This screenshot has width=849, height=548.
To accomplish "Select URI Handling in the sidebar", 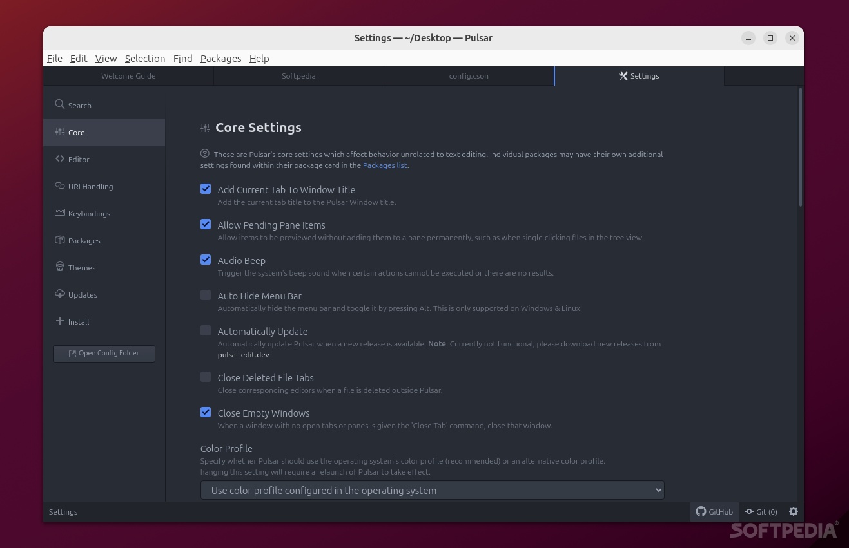I will (x=90, y=186).
